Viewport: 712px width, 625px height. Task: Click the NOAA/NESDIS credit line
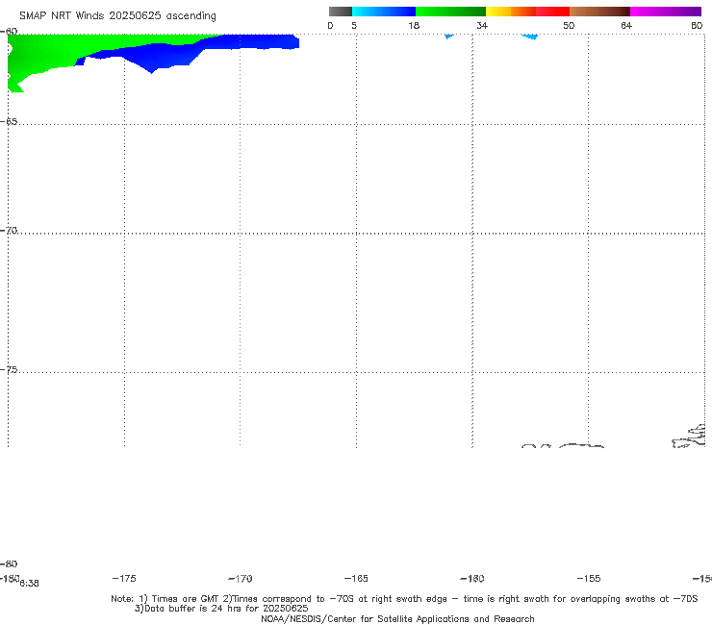(x=397, y=618)
